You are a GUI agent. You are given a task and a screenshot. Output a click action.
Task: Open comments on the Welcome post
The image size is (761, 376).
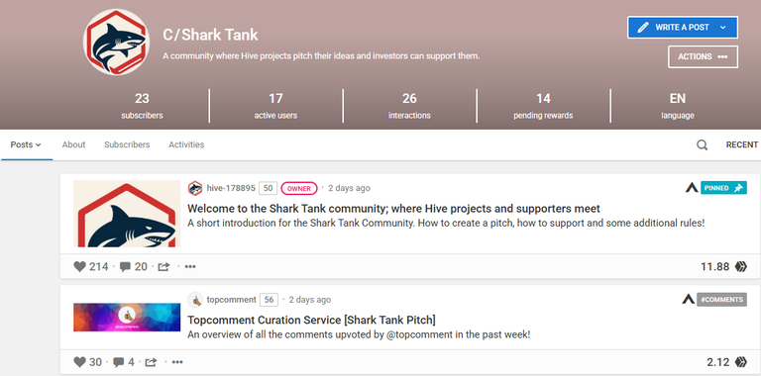click(x=125, y=266)
